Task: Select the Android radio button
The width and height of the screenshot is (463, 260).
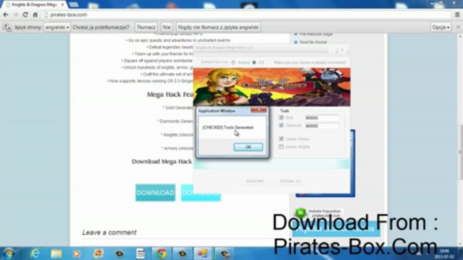Action: pyautogui.click(x=233, y=62)
